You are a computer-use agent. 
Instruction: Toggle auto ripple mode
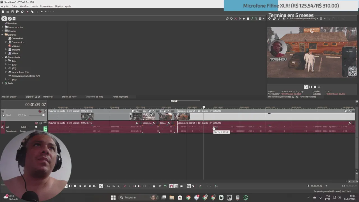181,186
